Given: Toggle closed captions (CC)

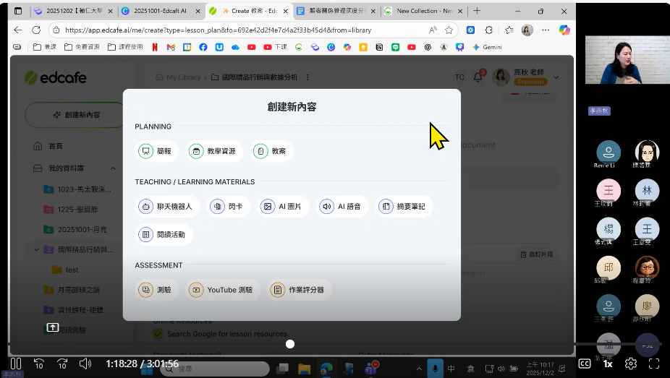Looking at the screenshot, I should point(585,364).
